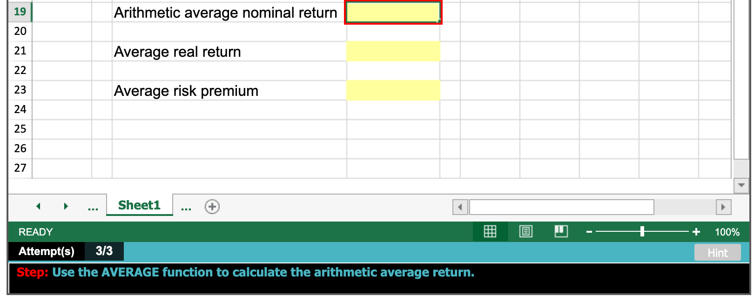Switch to the Sheet1 tab

(x=139, y=205)
